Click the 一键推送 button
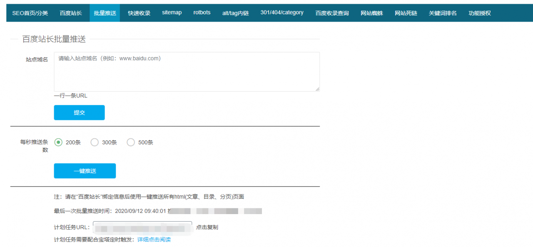533x247 pixels. pos(85,171)
